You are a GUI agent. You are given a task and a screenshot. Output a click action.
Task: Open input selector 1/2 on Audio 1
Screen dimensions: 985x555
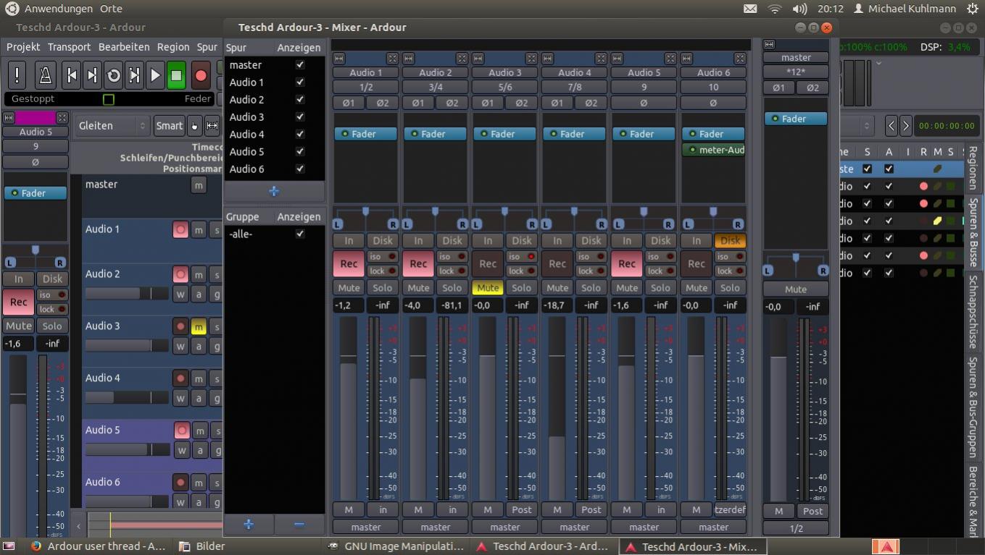coord(366,87)
